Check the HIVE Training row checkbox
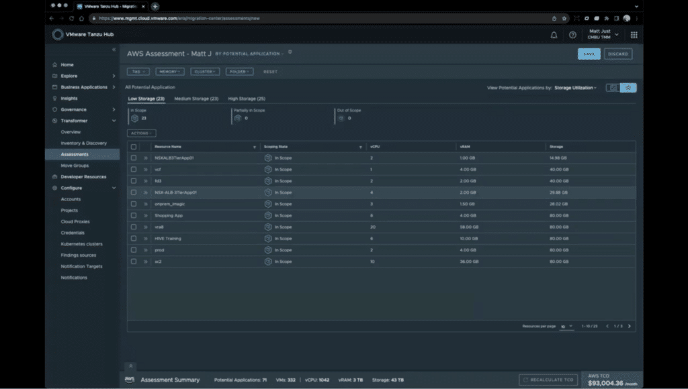This screenshot has height=389, width=688. 134,239
